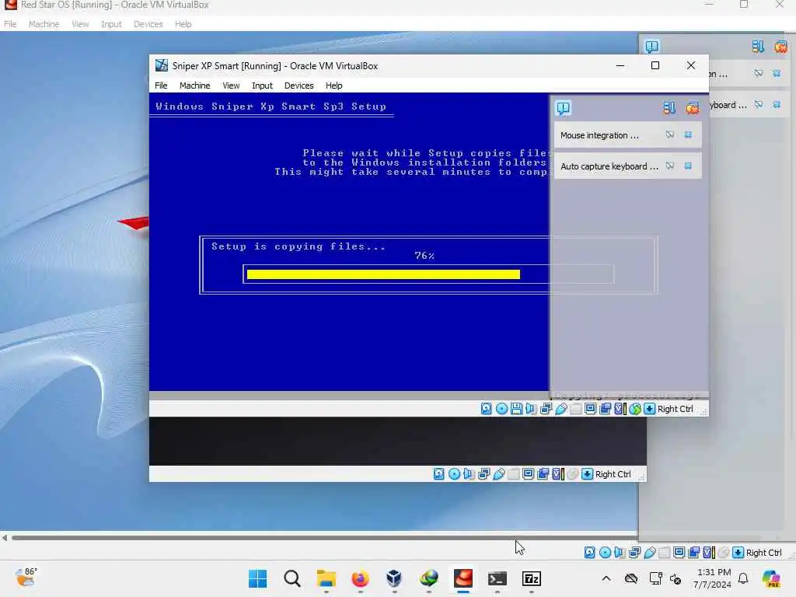Click green mouse integration indicator in Sniper XP status bar

tap(634, 409)
